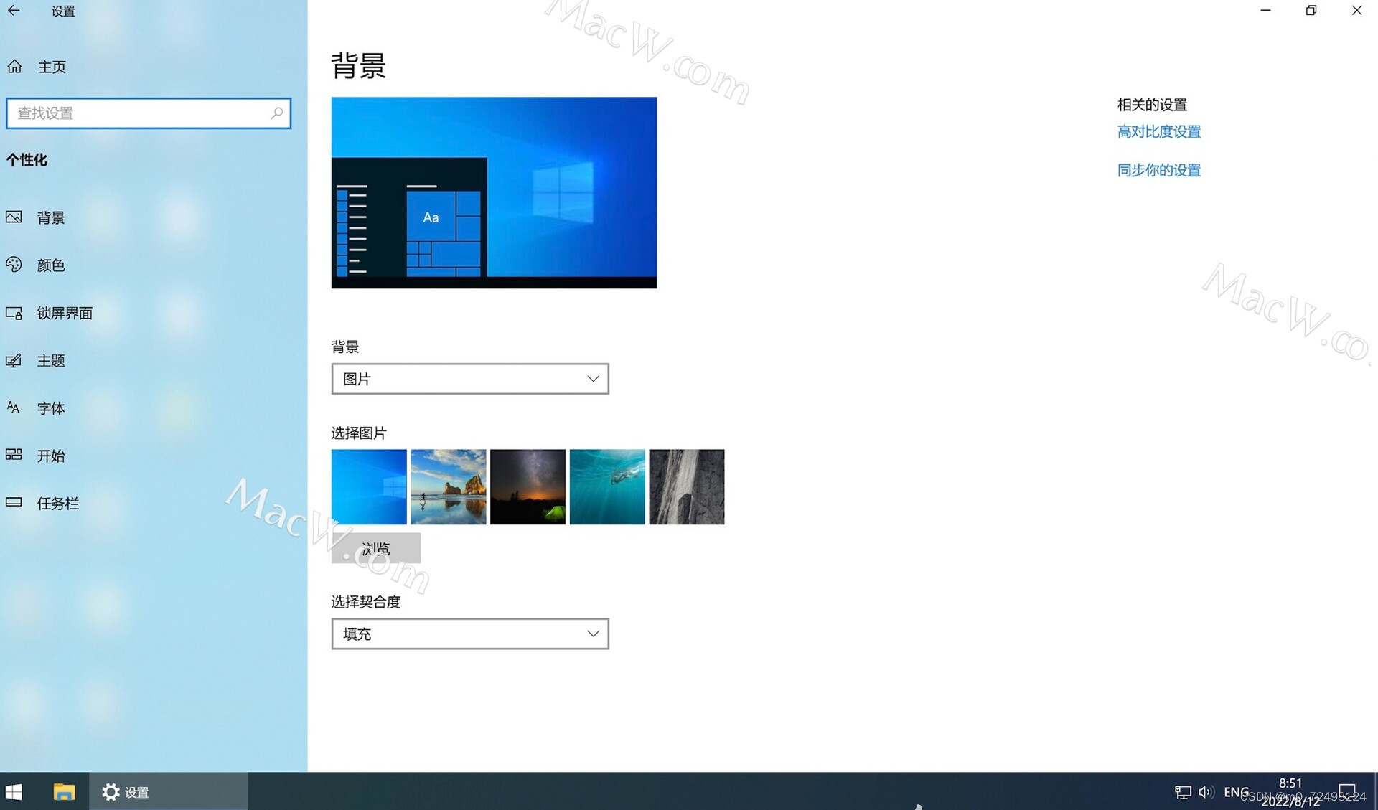This screenshot has height=810, width=1378.
Task: Click the 相关的设置 heading text
Action: (1152, 105)
